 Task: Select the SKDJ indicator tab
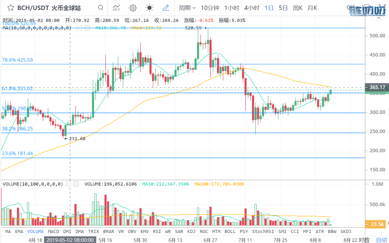[x=346, y=231]
